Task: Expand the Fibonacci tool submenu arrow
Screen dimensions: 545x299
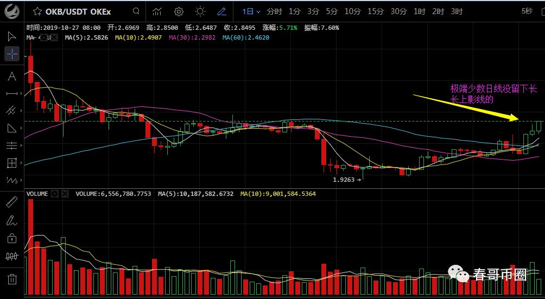Action: tap(21, 145)
